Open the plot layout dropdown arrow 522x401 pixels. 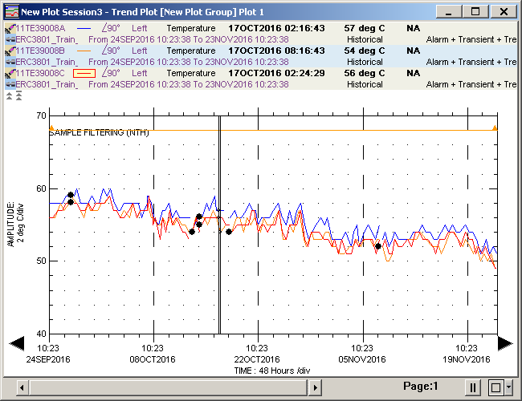pos(508,387)
